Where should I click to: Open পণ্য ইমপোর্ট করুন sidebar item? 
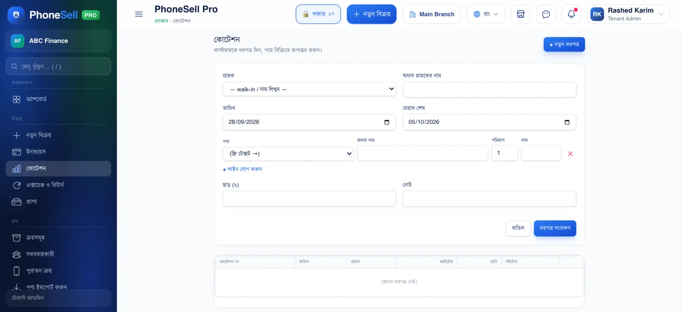[58, 287]
